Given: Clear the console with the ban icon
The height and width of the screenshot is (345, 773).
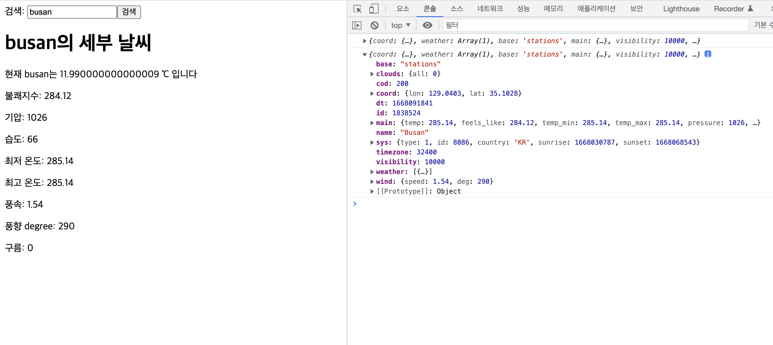Looking at the screenshot, I should click(x=374, y=25).
